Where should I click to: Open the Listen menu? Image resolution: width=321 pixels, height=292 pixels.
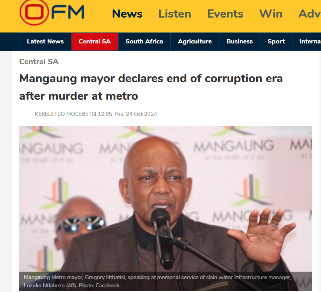175,14
